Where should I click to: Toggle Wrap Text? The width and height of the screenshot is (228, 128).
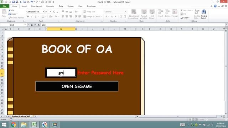(89, 12)
